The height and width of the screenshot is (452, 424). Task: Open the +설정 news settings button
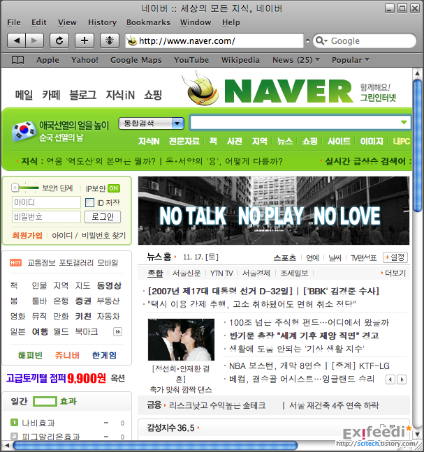[x=395, y=257]
